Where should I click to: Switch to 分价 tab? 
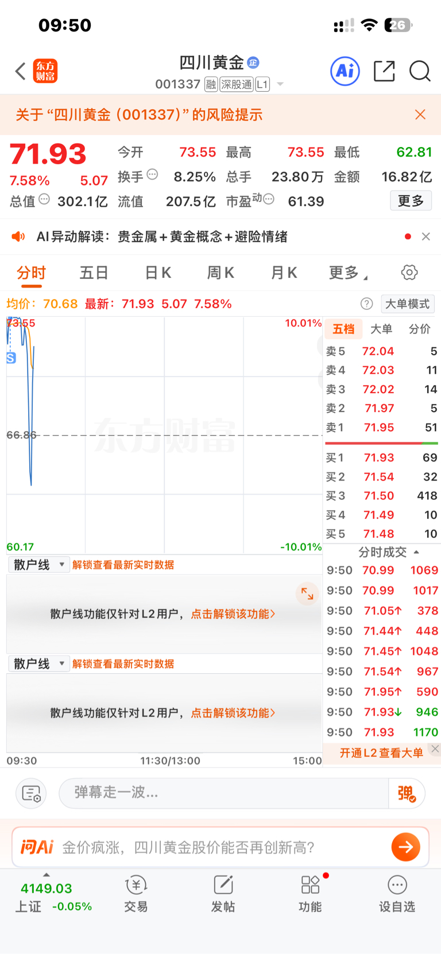click(x=419, y=329)
